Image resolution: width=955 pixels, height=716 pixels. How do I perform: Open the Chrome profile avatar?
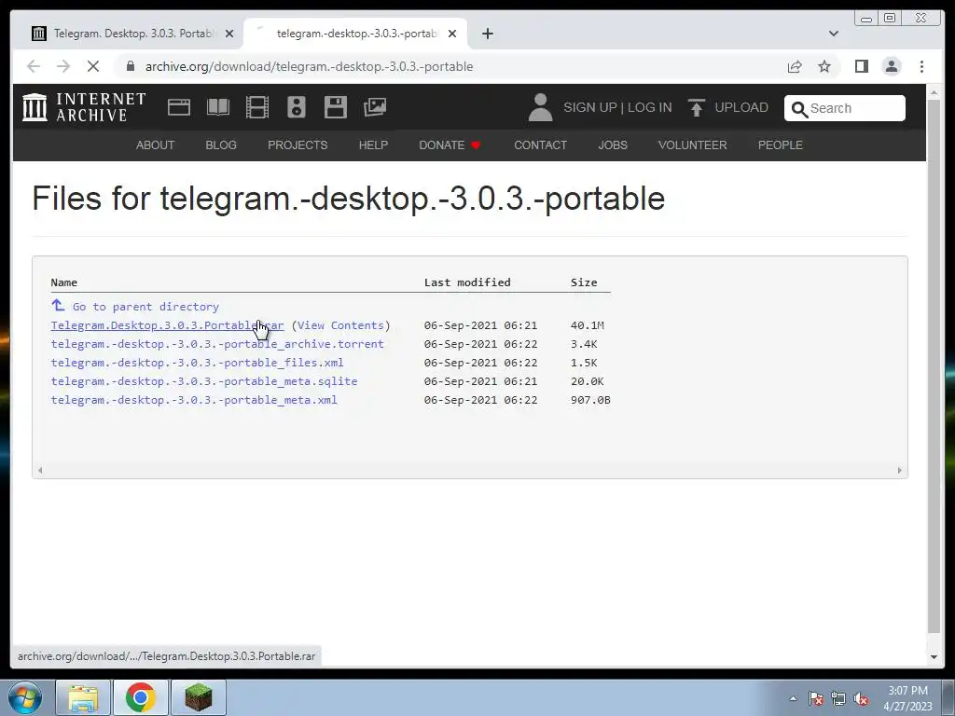[x=892, y=66]
